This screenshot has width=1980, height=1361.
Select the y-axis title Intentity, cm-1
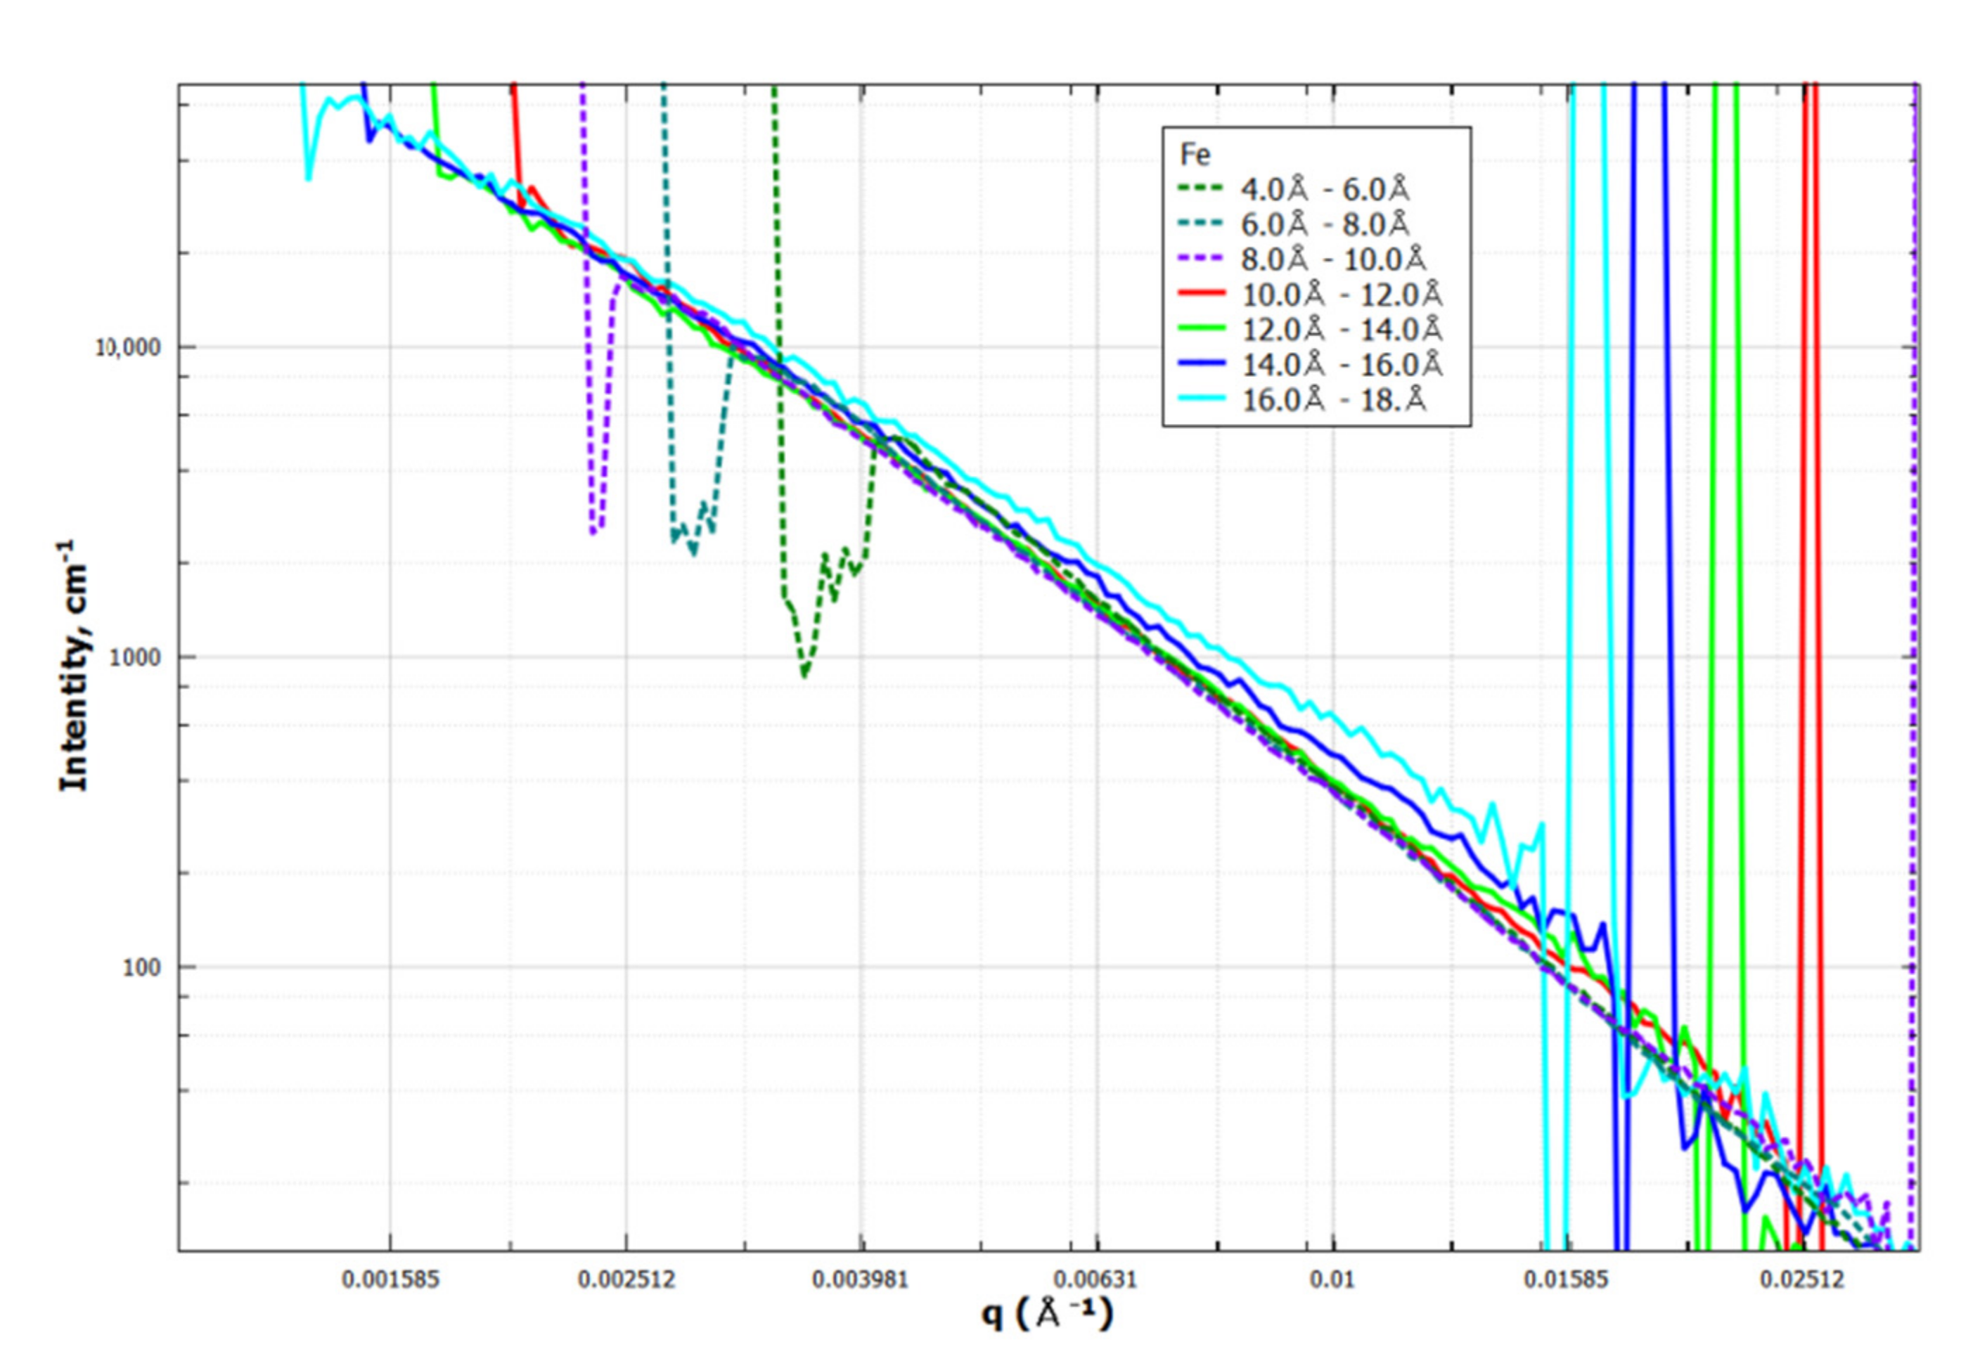(x=75, y=665)
